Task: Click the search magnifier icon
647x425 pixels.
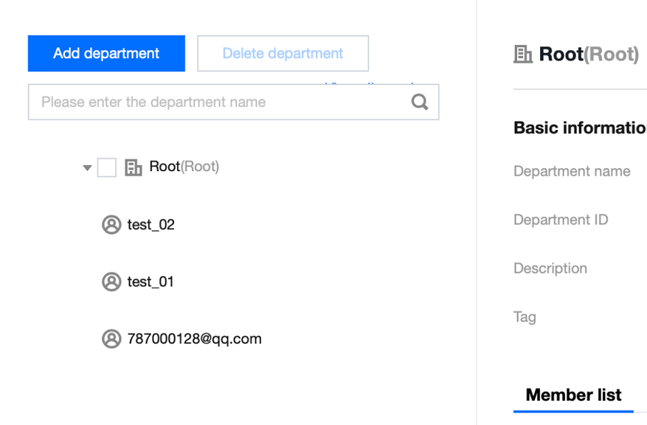Action: click(x=420, y=103)
